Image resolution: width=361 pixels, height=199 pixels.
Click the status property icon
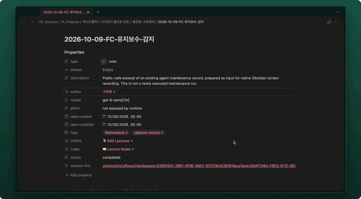click(66, 157)
